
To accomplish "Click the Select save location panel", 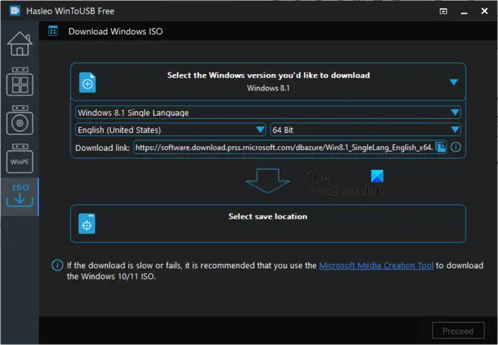I will [x=267, y=223].
